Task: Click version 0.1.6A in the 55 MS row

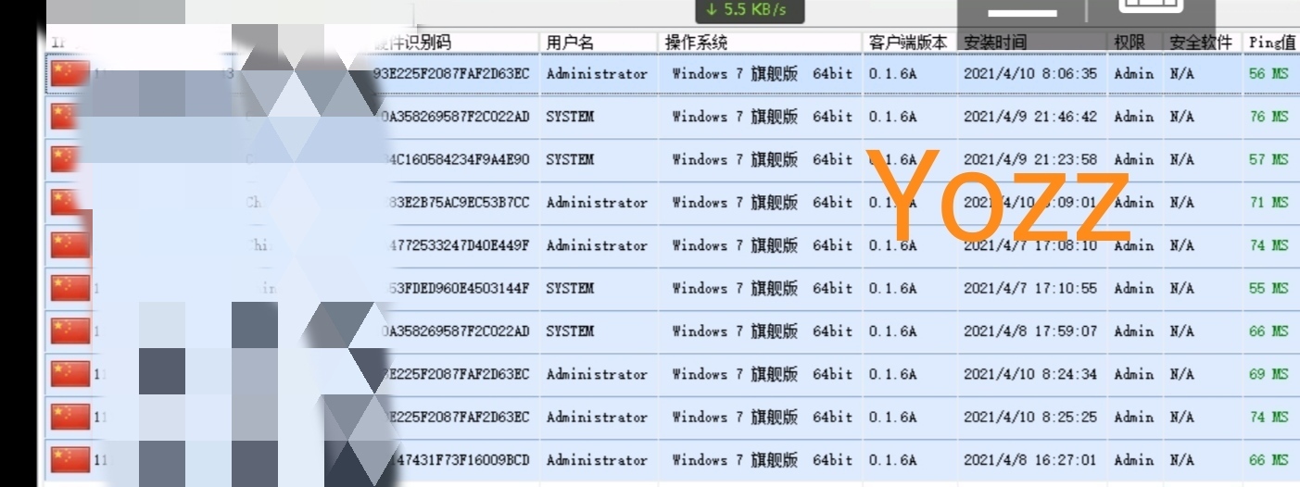Action: (x=893, y=288)
